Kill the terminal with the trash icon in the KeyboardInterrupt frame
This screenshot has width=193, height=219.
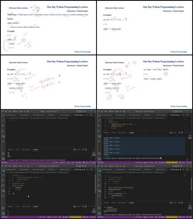182,203
